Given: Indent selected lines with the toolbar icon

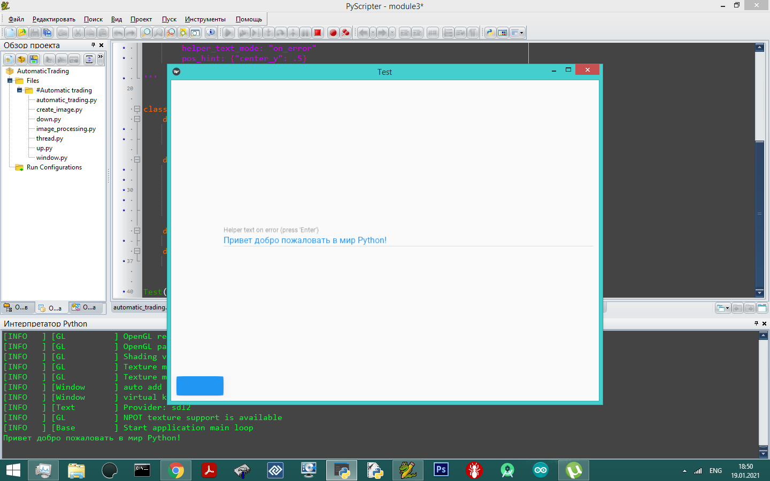Looking at the screenshot, I should coord(417,33).
